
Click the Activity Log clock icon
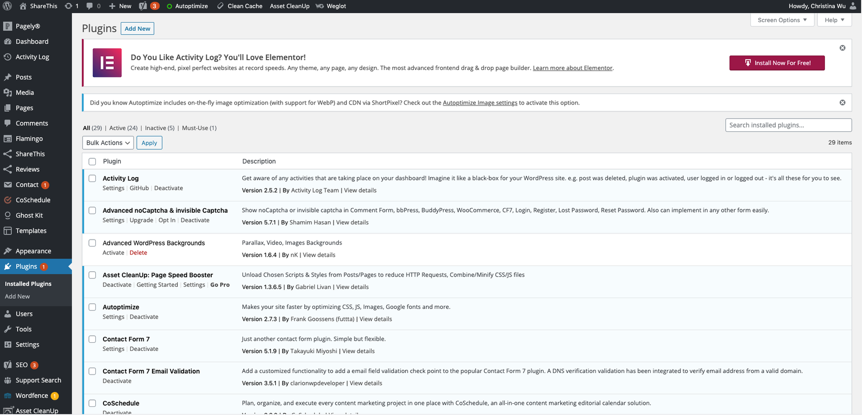(x=8, y=57)
